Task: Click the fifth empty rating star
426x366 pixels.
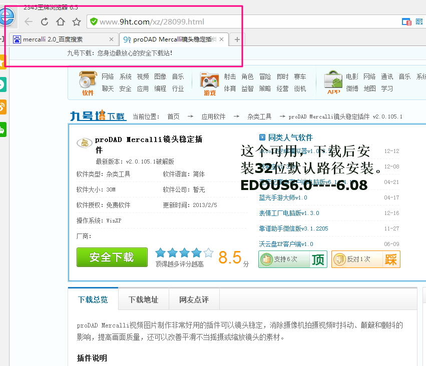Action: (x=208, y=252)
